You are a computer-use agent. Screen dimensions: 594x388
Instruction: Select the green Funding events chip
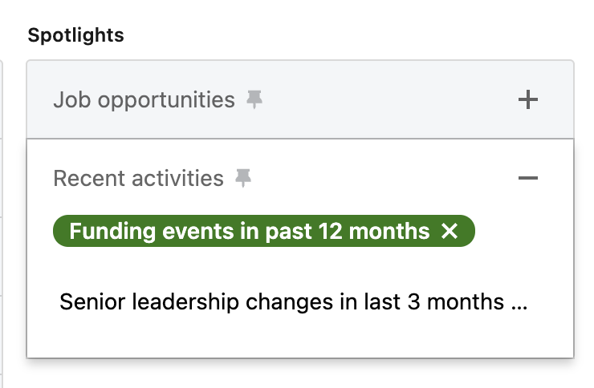[x=249, y=232]
